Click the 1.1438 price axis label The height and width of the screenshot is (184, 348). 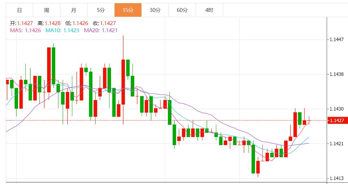pyautogui.click(x=336, y=74)
